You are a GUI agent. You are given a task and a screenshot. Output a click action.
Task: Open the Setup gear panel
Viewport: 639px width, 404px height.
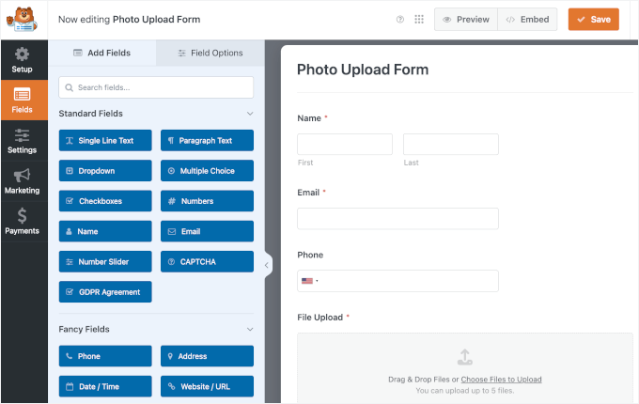(22, 59)
